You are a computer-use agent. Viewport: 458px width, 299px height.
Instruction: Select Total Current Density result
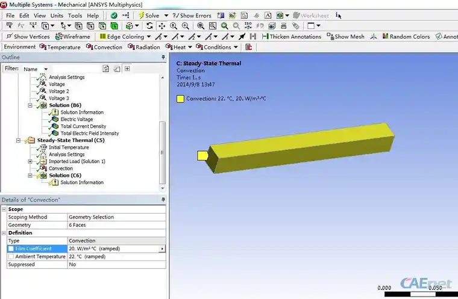tap(83, 126)
